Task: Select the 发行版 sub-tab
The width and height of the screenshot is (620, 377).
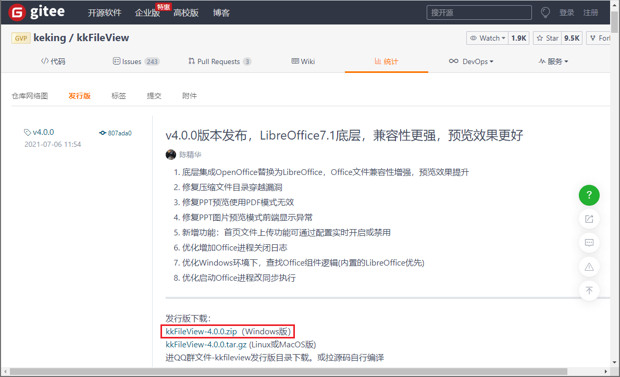Action: tap(80, 96)
